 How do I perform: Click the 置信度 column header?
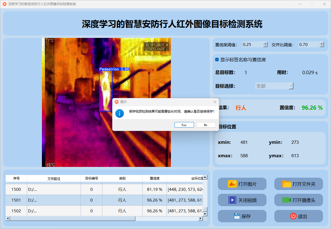pyautogui.click(x=154, y=178)
